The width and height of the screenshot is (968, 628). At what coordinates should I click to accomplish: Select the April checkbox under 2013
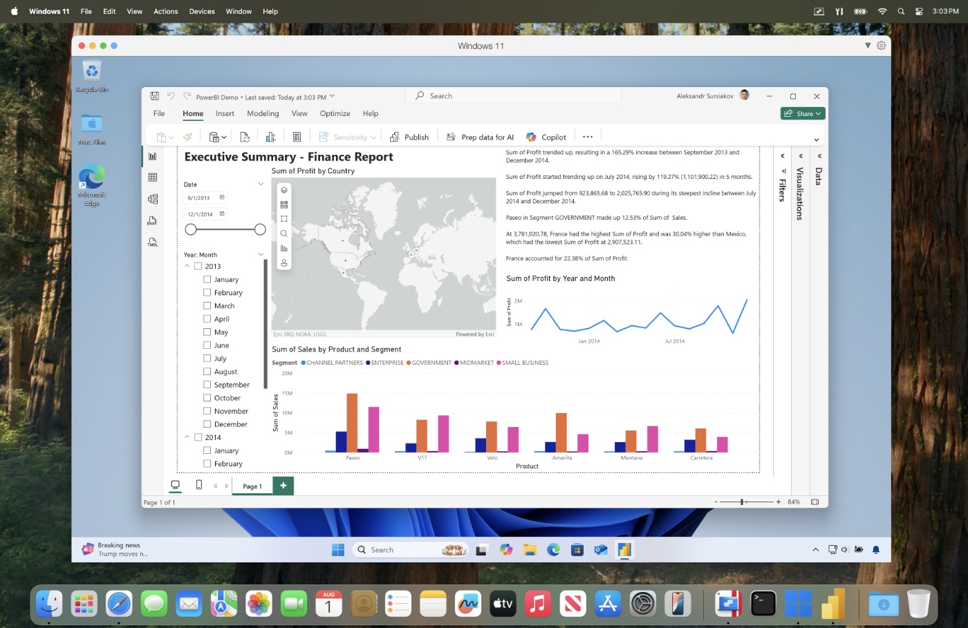(x=207, y=319)
